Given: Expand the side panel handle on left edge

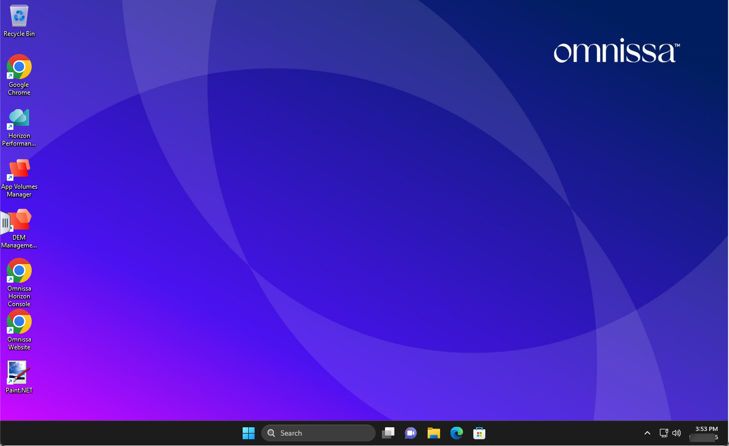Looking at the screenshot, I should [5, 223].
